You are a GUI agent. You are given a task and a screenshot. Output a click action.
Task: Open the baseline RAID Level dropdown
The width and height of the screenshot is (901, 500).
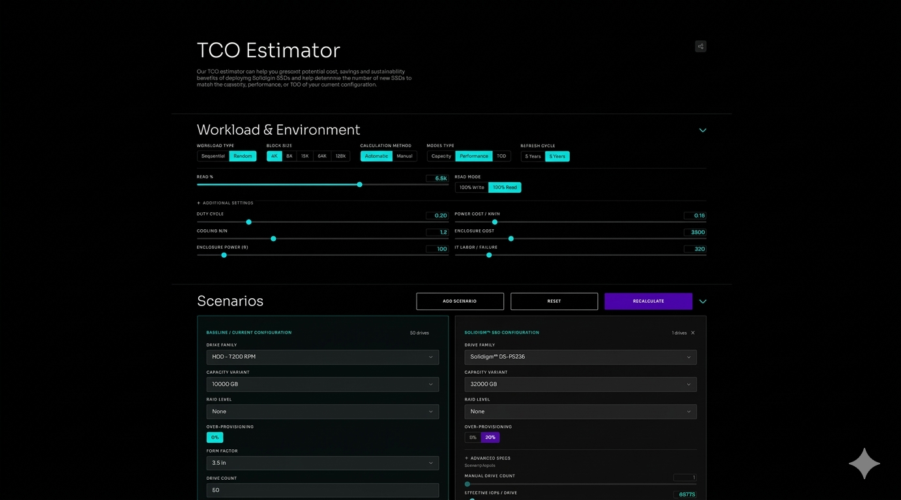click(x=322, y=411)
